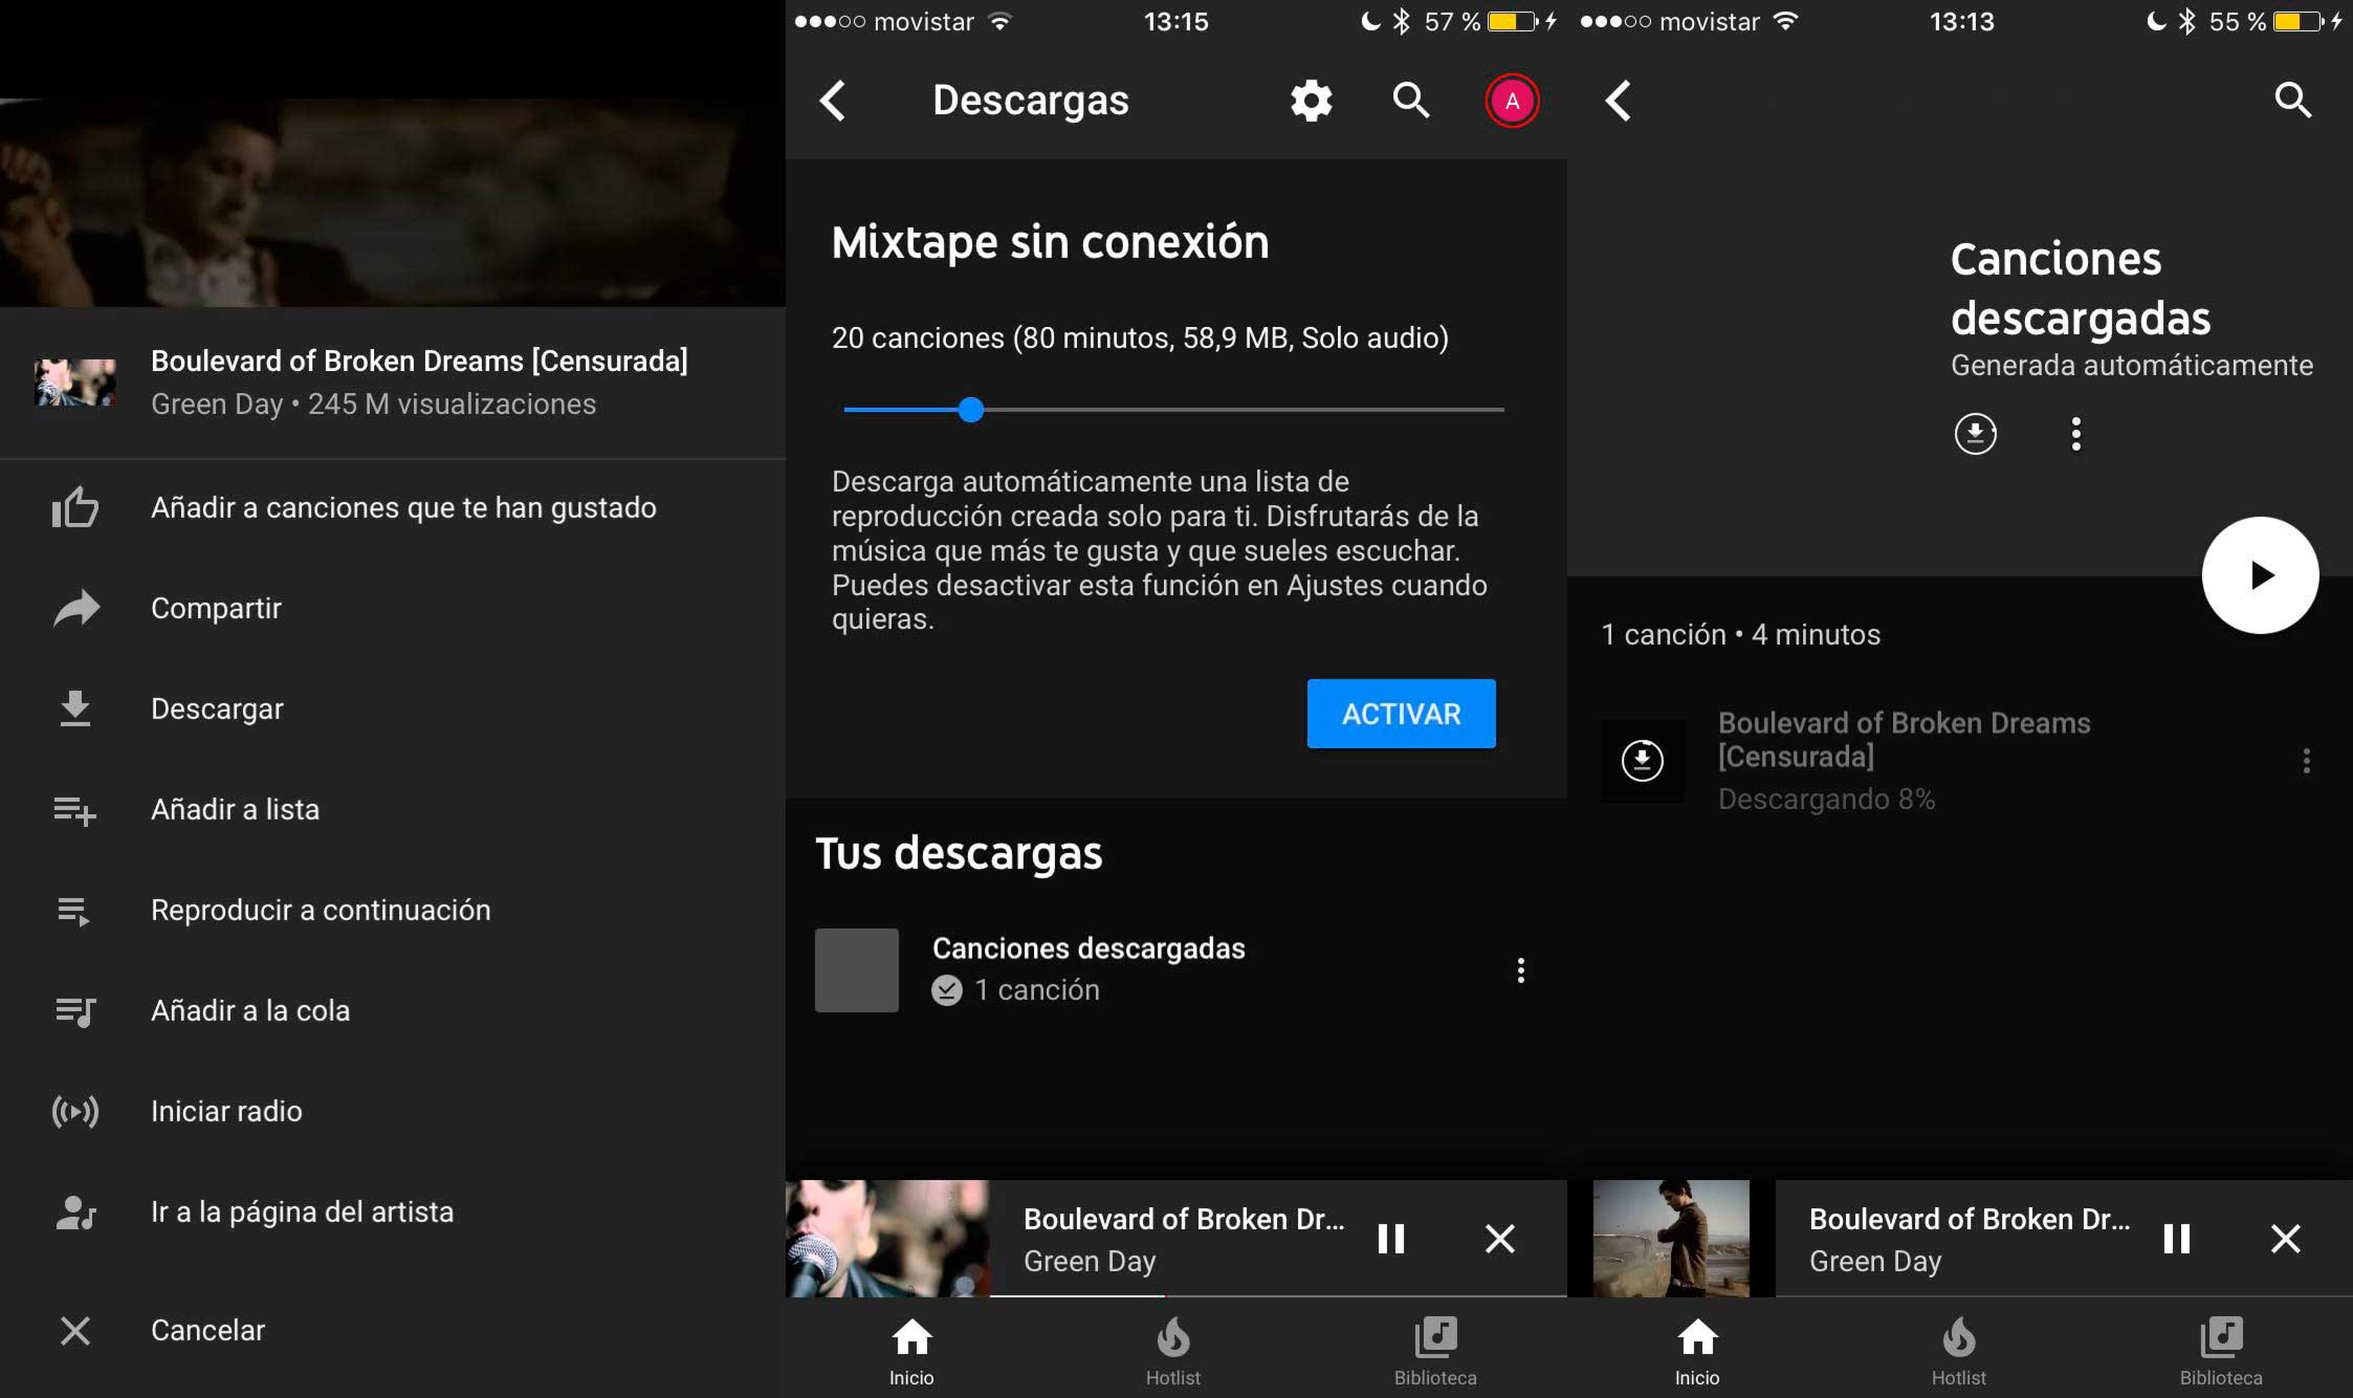The height and width of the screenshot is (1398, 2353).
Task: Tap the artist icon beside Ir a la página
Action: point(75,1212)
